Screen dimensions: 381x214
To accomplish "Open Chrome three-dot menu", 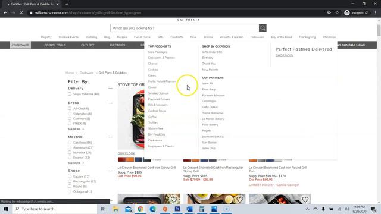I will click(x=376, y=13).
